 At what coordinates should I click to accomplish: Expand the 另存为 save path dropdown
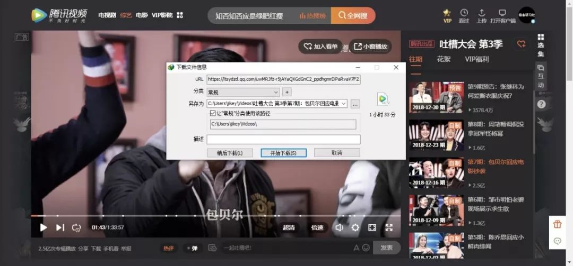click(343, 104)
